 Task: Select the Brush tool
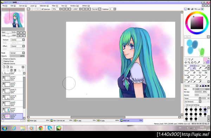199,67
